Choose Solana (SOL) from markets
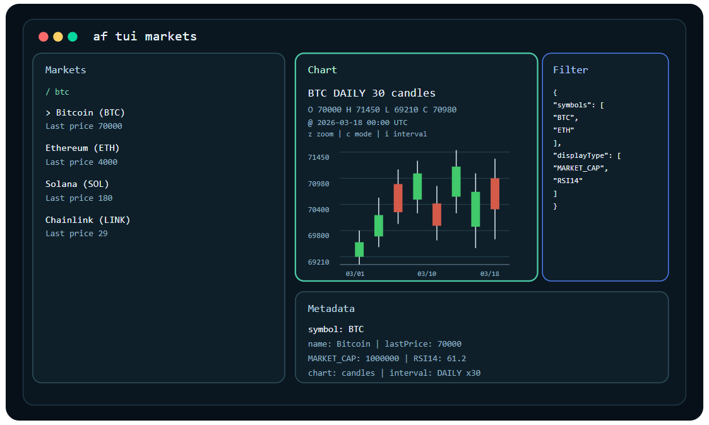This screenshot has height=425, width=709. (x=77, y=184)
